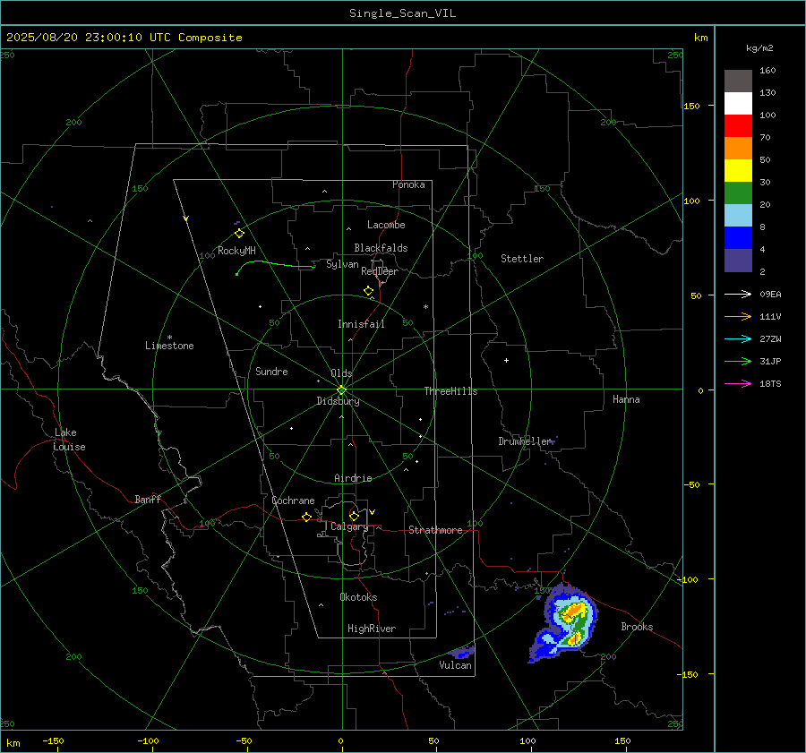Click the Ponoka label

pos(408,184)
